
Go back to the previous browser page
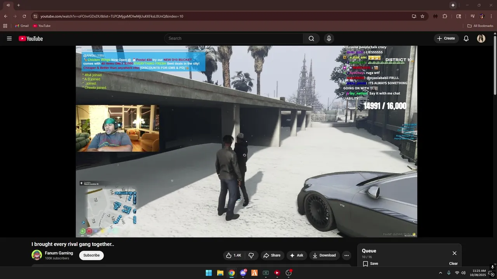tap(5, 16)
